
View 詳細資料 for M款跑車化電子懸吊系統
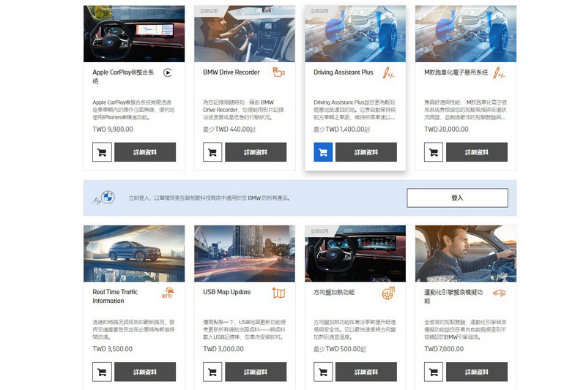477,152
